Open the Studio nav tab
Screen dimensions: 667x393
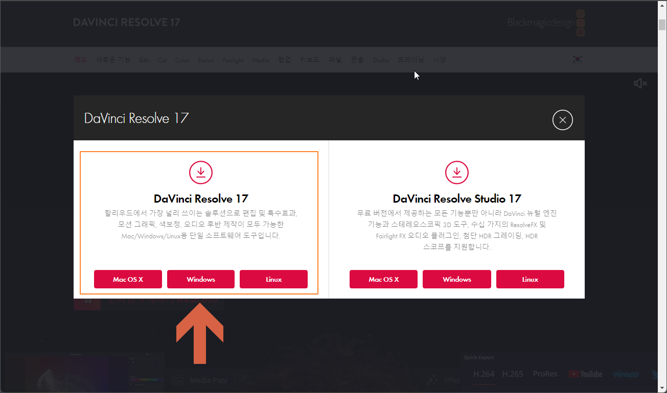381,60
